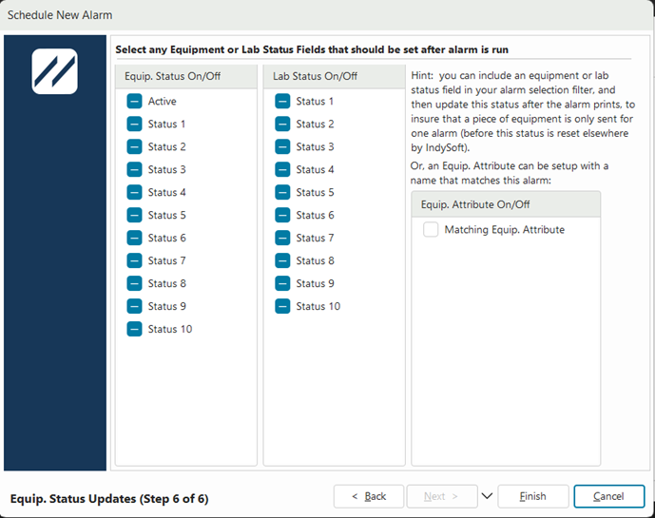Viewport: 655px width, 518px height.
Task: Click the Equip. Attribute On/Off header
Action: click(506, 204)
